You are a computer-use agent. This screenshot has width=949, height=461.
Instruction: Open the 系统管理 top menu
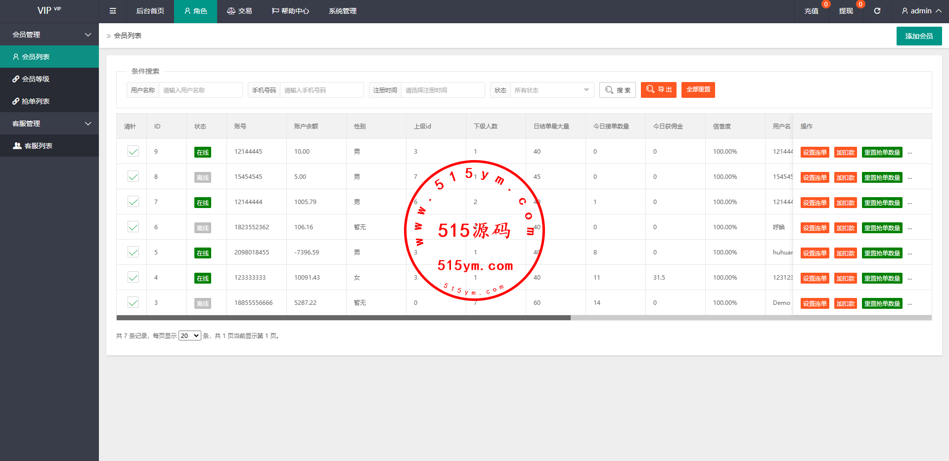click(342, 11)
